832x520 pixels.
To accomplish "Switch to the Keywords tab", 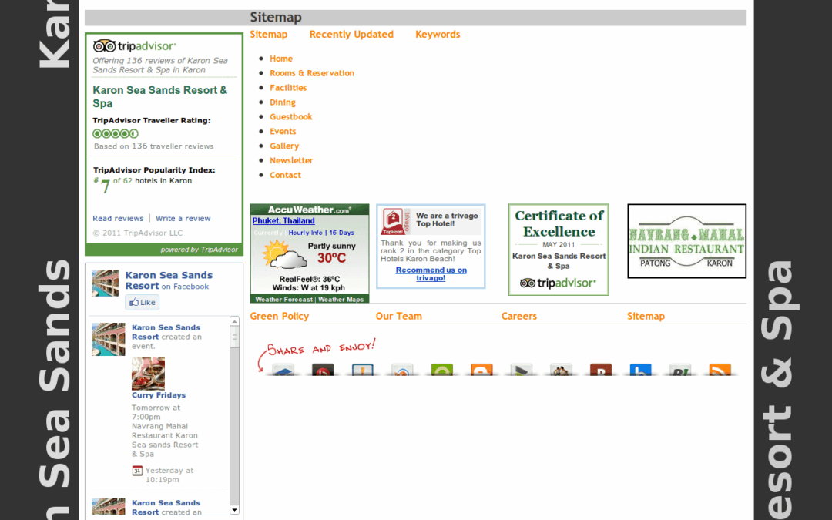I will click(438, 35).
